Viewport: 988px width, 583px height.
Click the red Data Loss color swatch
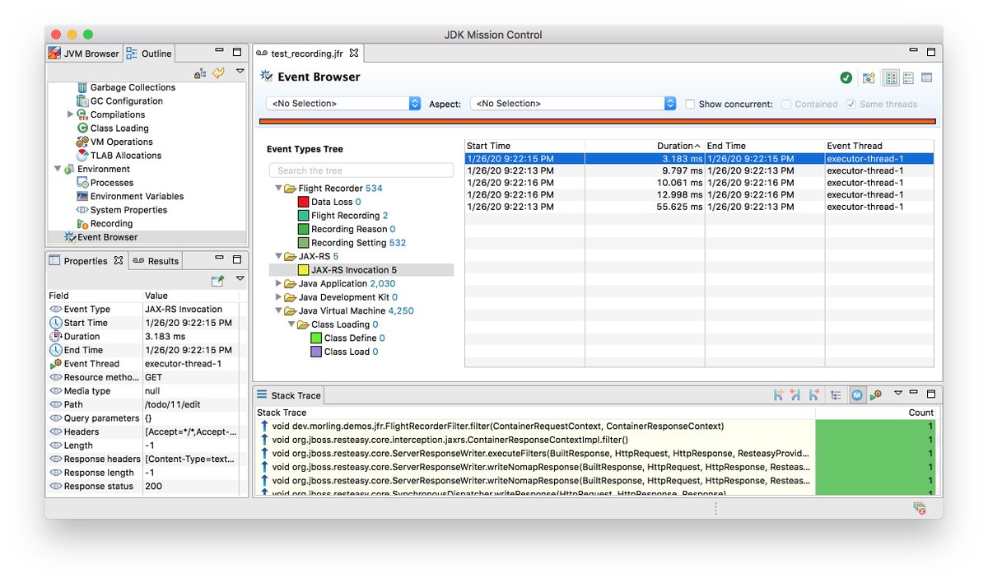(x=303, y=202)
